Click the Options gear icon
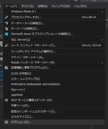This screenshot has height=129, width=108. pos(6,122)
